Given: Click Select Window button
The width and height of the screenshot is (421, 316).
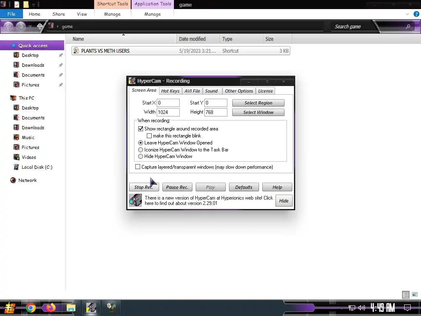Looking at the screenshot, I should tap(258, 112).
